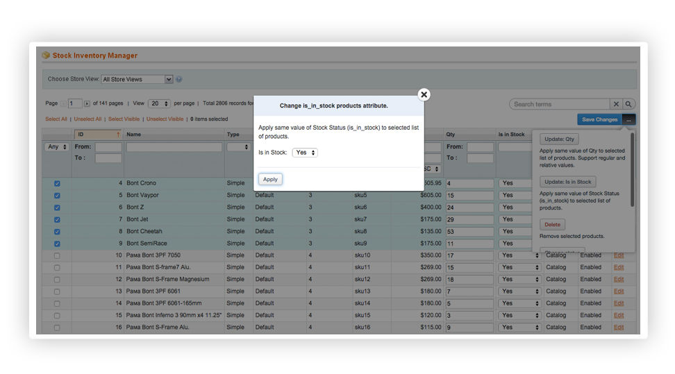Choose Update: Qty from actions menu

560,139
